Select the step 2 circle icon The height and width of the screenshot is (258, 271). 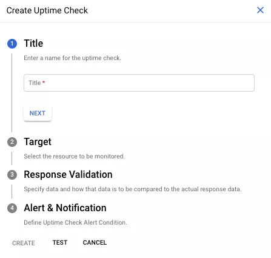pyautogui.click(x=12, y=142)
